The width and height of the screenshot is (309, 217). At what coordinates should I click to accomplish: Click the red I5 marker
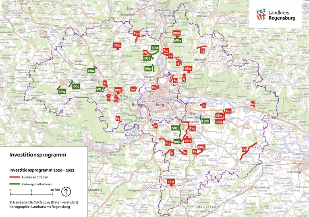(185, 152)
